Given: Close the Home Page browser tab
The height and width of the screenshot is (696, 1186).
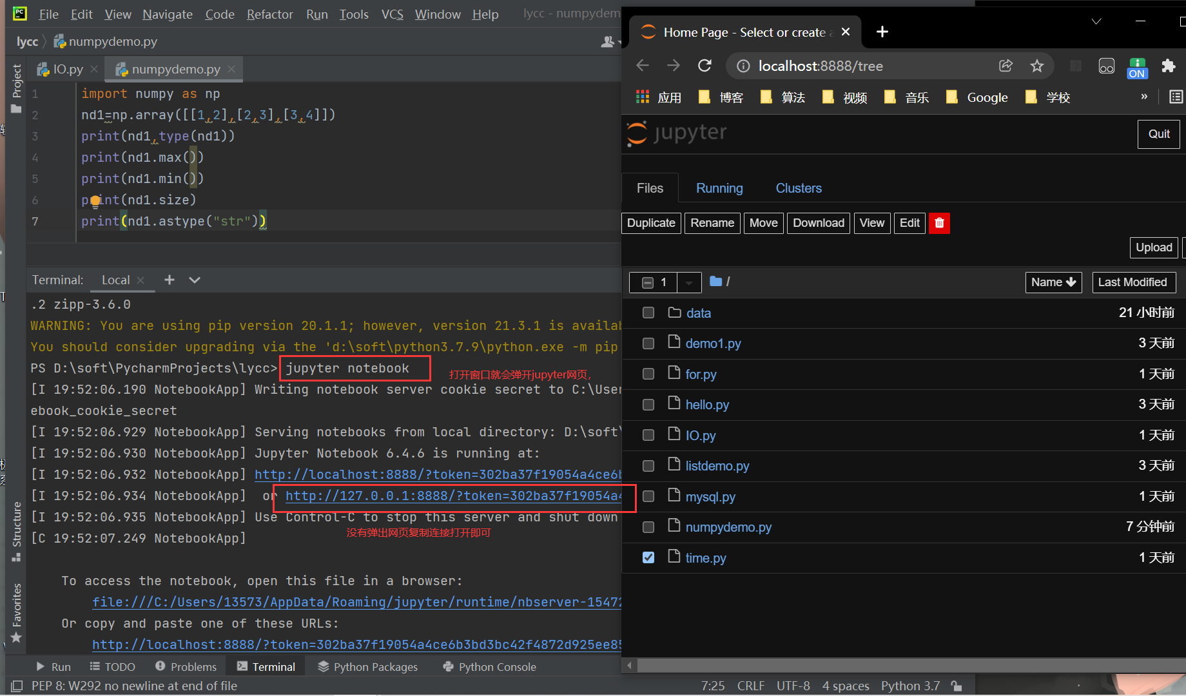Looking at the screenshot, I should (x=846, y=32).
